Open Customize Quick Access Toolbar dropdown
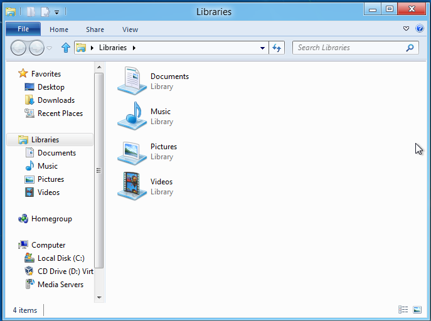Screen dimensions: 431x321 (56, 12)
